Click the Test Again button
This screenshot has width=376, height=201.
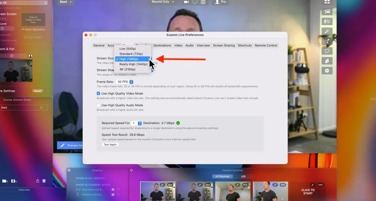tap(110, 145)
